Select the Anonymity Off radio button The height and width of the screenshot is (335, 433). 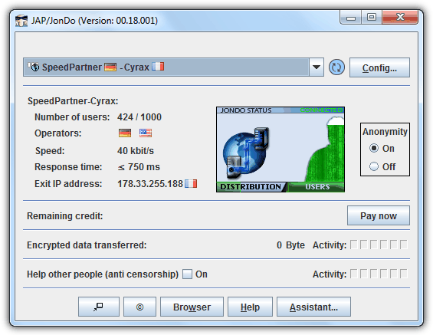pyautogui.click(x=374, y=166)
